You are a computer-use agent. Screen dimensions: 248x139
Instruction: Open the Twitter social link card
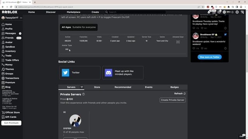(x=80, y=73)
